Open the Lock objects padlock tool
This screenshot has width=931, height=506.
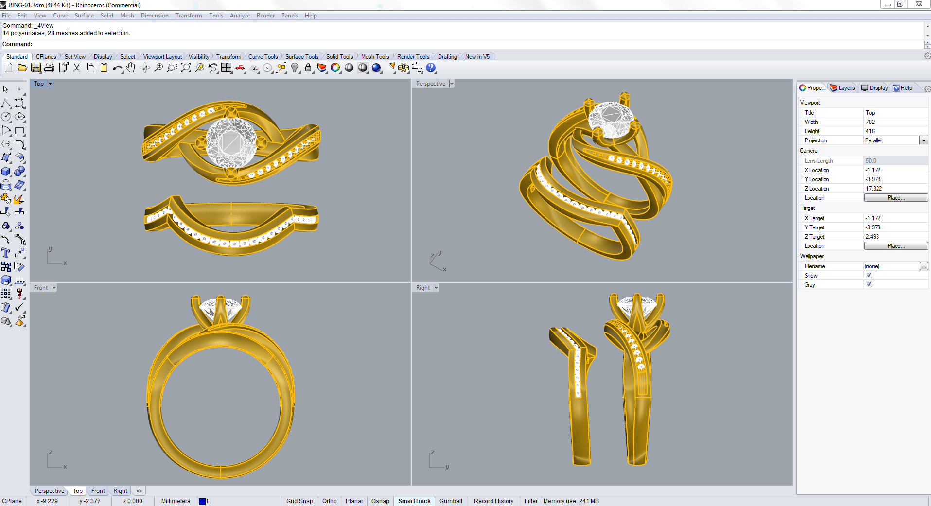pyautogui.click(x=308, y=68)
